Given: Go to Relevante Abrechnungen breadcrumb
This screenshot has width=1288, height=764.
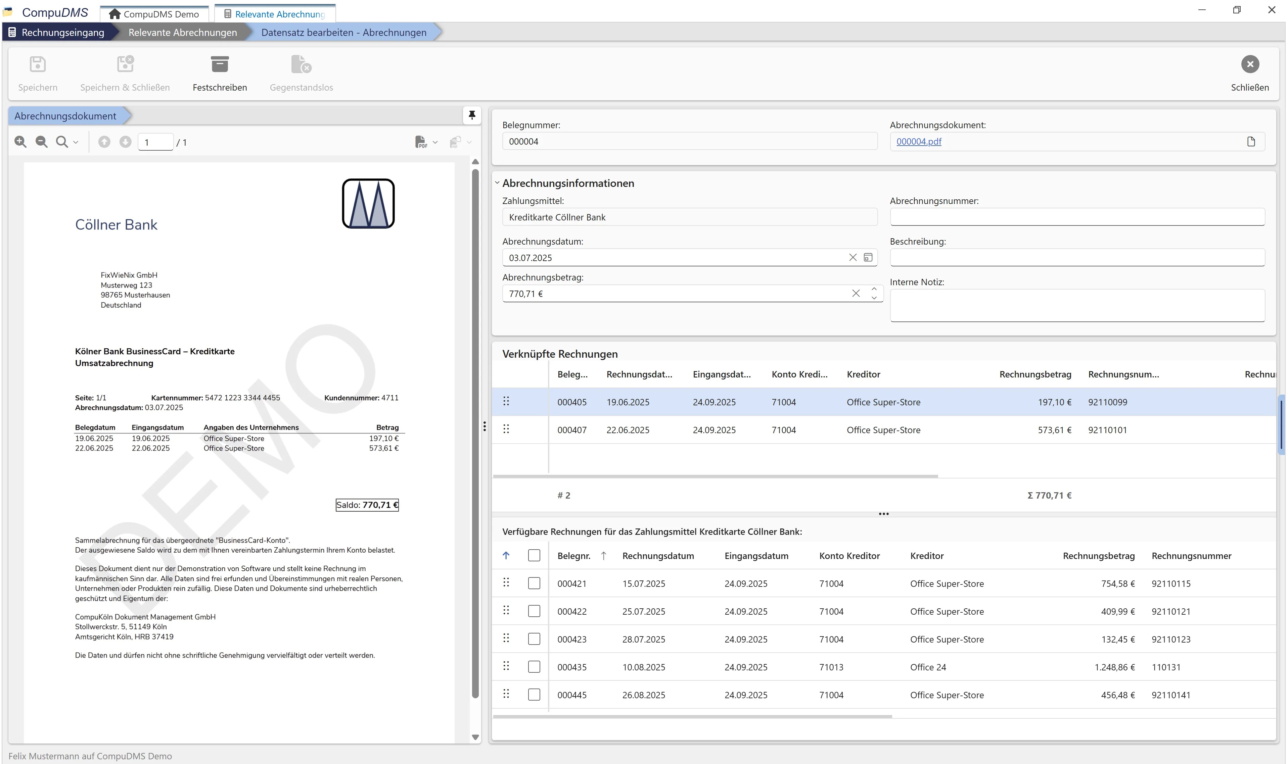Looking at the screenshot, I should (182, 33).
